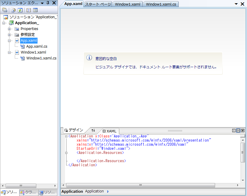Select App.xaml.cs file
247x196 pixels.
(x=37, y=46)
